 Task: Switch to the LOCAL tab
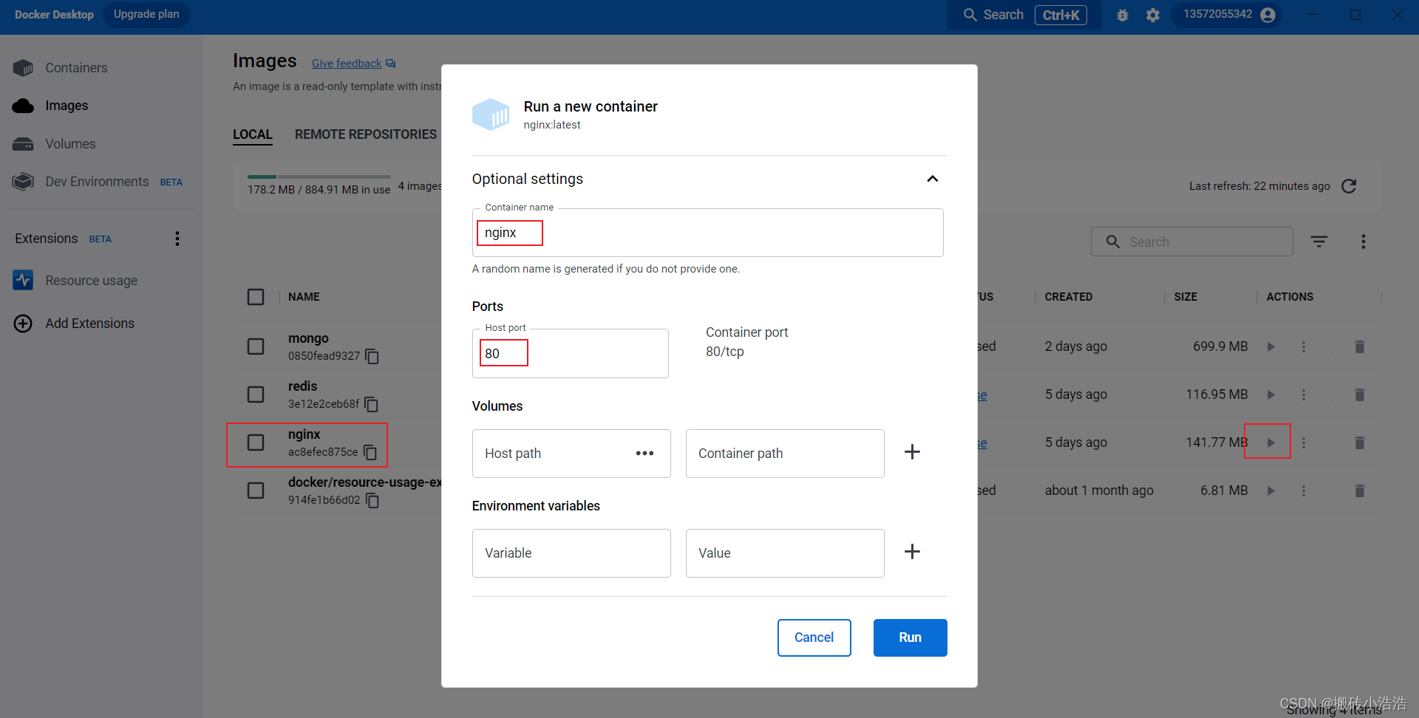[253, 134]
